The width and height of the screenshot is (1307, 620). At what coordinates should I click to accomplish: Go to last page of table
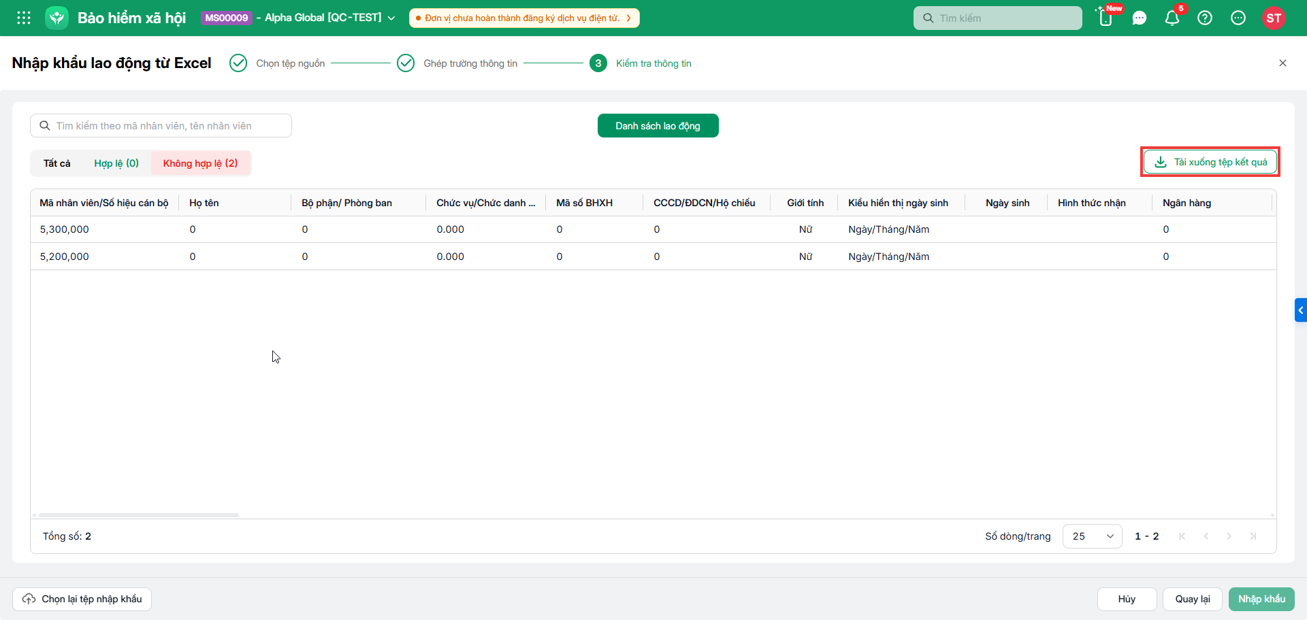click(x=1253, y=536)
